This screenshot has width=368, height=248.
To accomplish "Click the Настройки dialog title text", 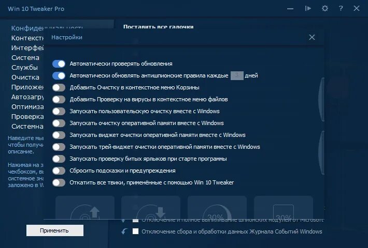I will (67, 37).
